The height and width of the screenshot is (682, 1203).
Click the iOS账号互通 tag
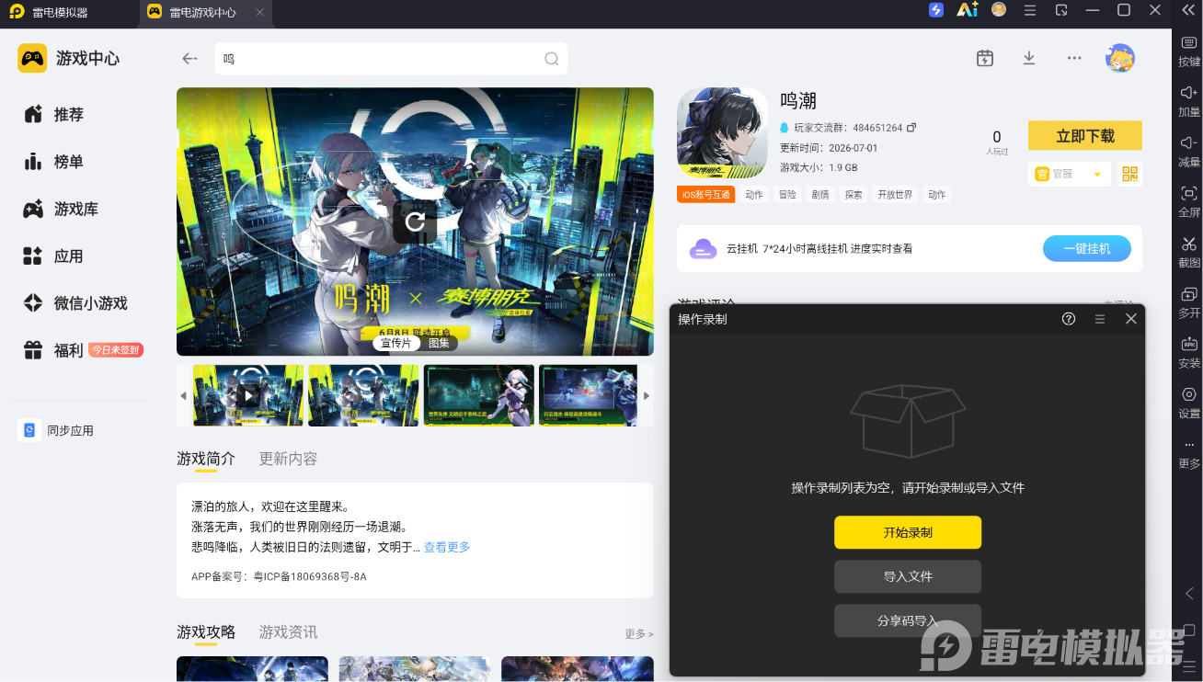[x=705, y=195]
